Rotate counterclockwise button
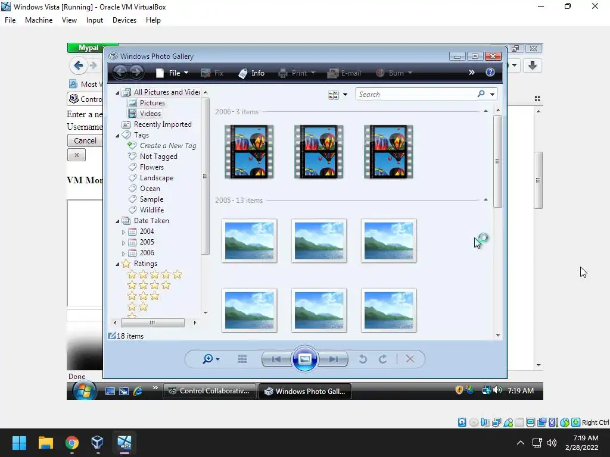The image size is (610, 457). (363, 359)
